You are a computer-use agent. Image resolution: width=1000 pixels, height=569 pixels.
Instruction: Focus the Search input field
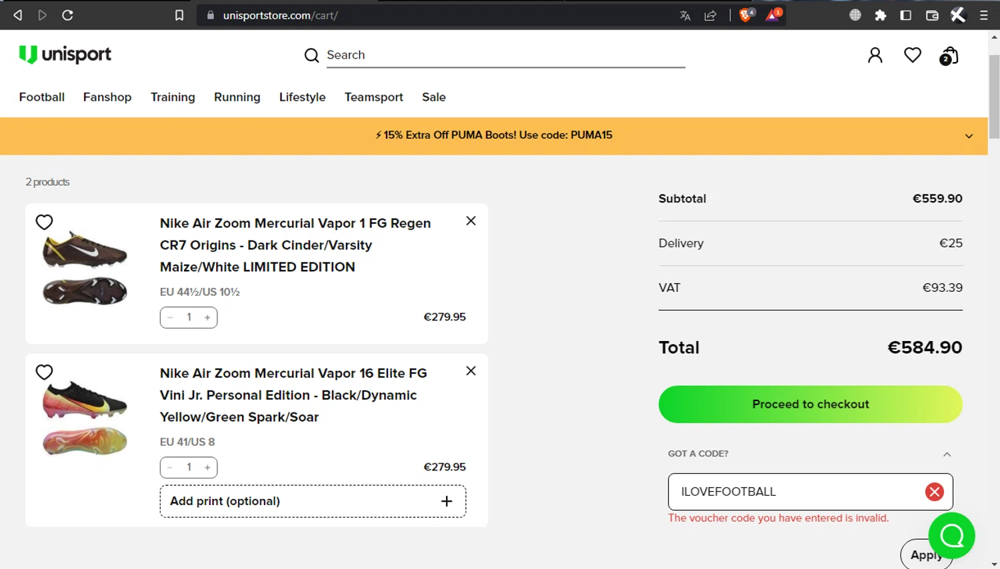point(505,55)
